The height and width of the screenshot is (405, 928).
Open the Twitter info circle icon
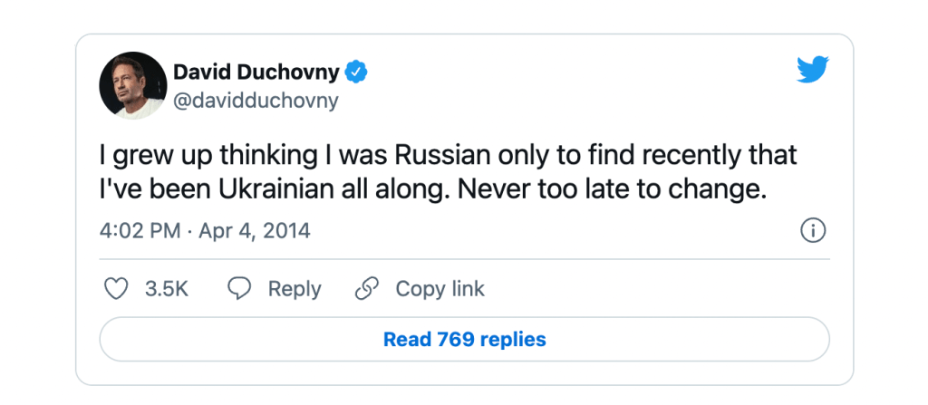813,231
